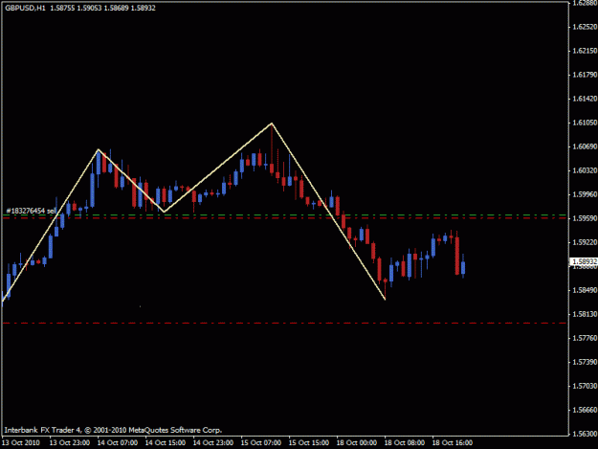Click the 14 Oct 23:00 time label
Screen dimensions: 598x449
click(x=213, y=443)
